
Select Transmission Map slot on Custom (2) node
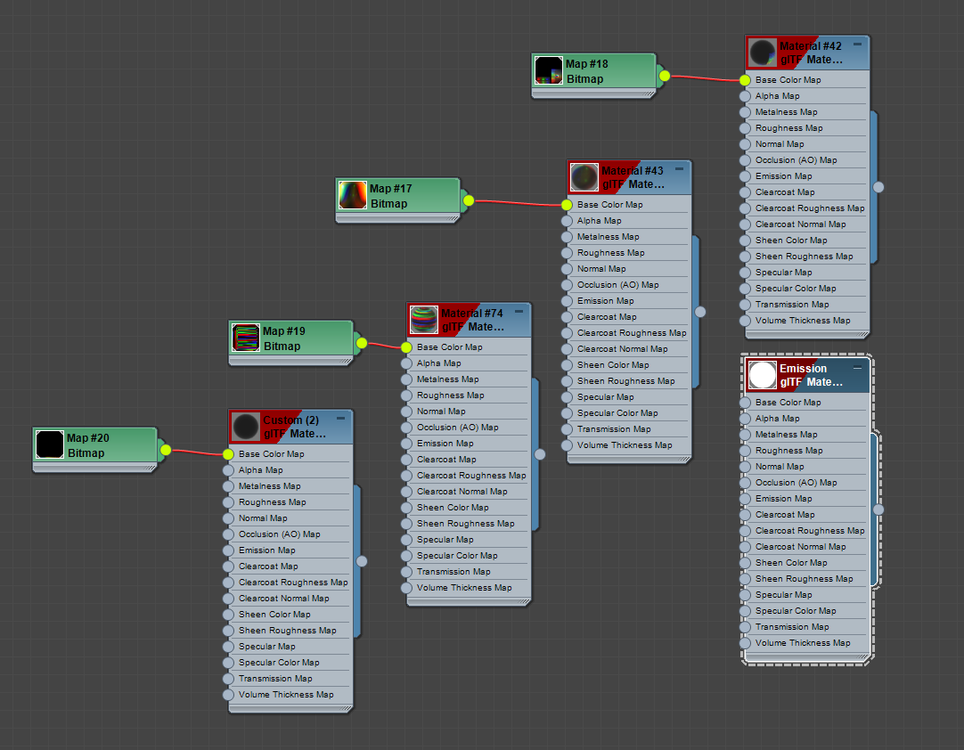(x=275, y=679)
